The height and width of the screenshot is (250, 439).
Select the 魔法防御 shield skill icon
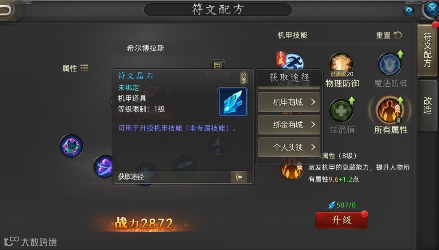pyautogui.click(x=389, y=64)
